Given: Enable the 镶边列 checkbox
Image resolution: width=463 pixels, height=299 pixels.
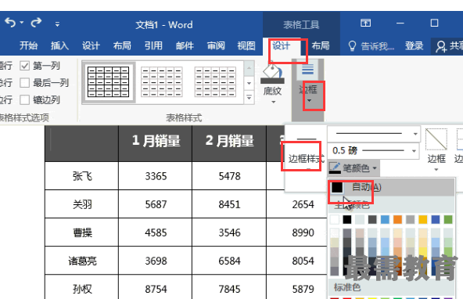Looking at the screenshot, I should coord(24,100).
